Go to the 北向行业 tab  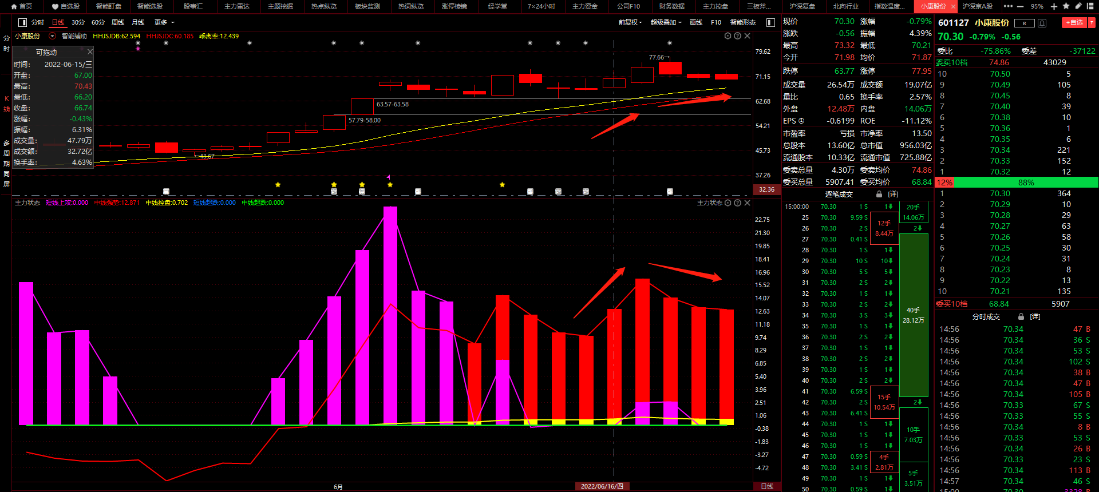[846, 6]
